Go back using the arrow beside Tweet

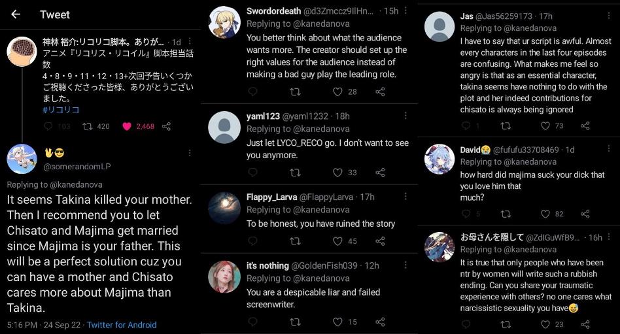click(x=16, y=14)
